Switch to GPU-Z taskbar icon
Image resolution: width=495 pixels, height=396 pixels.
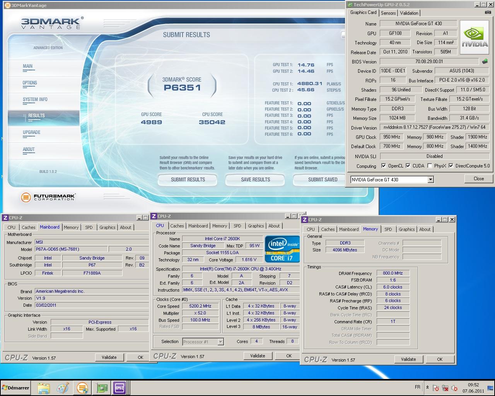point(101,387)
